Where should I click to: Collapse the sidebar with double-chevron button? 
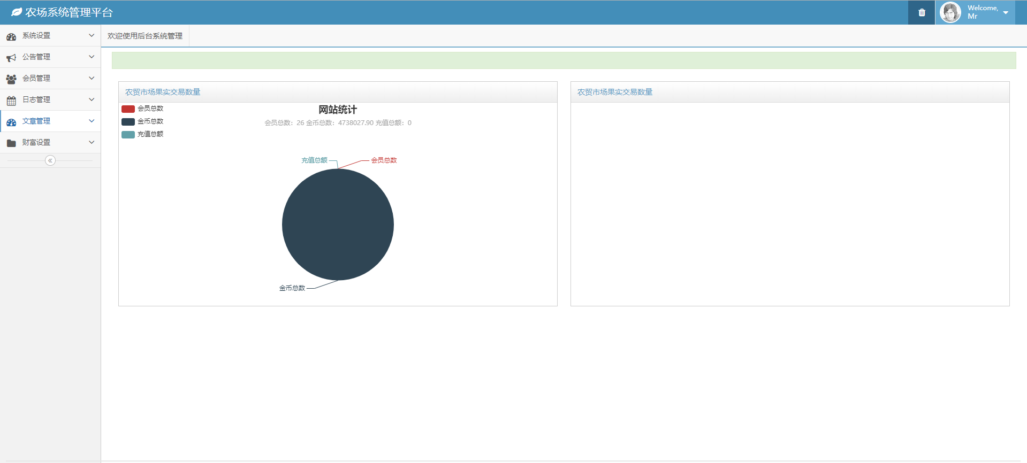[50, 160]
